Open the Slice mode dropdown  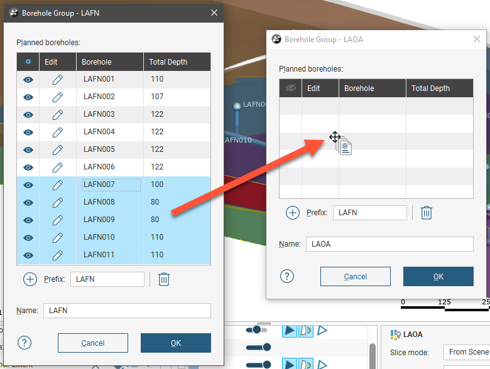coord(466,352)
